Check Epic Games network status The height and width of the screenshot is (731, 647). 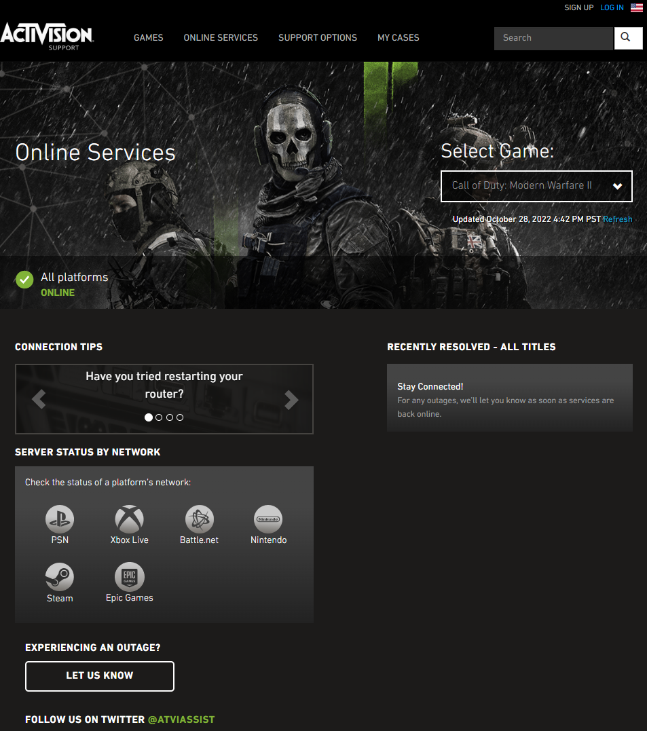pyautogui.click(x=129, y=578)
